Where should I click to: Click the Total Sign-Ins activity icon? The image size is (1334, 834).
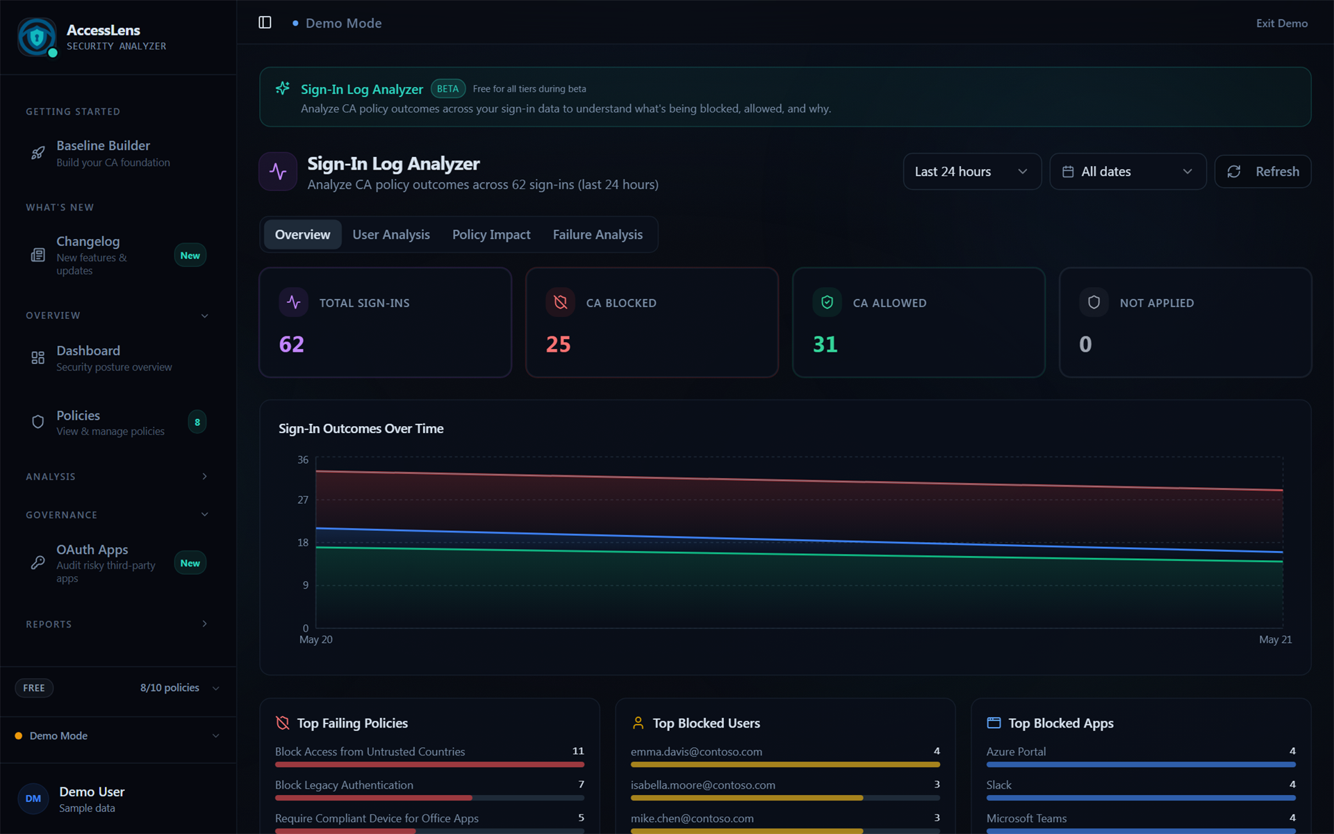[x=294, y=302]
